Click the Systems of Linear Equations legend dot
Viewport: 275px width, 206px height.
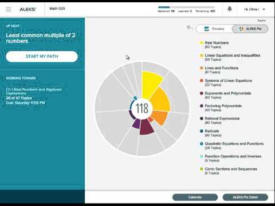coord(201,81)
